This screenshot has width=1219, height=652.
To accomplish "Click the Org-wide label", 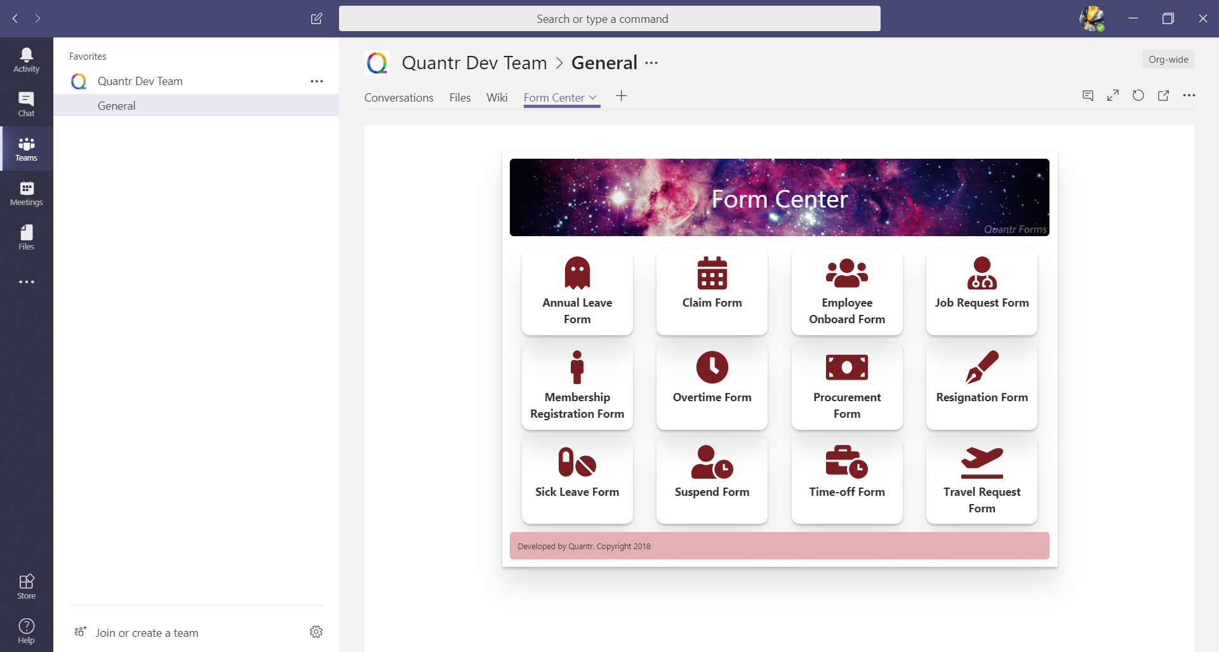I will 1168,60.
